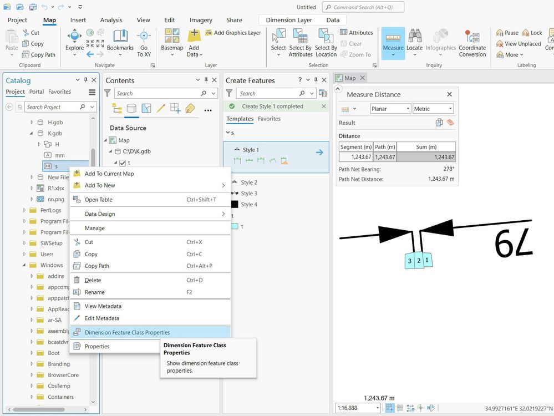Open Select By Location
This screenshot has height=416, width=554.
pos(326,42)
